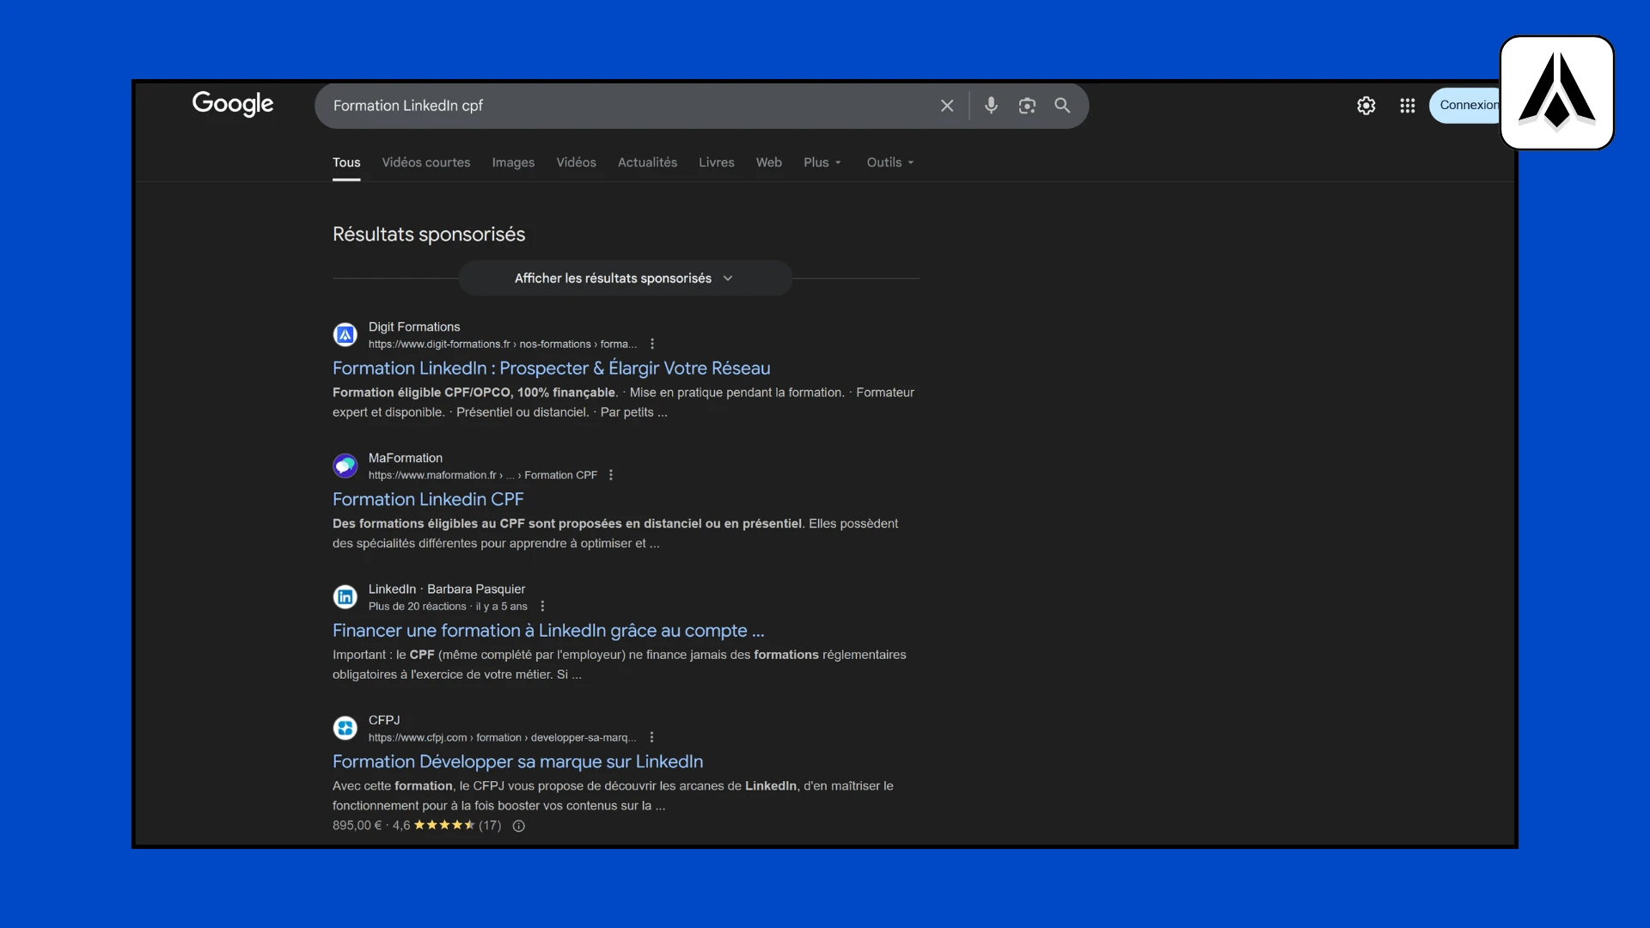Click the LinkedIn favicon on Barbara Pasquier's result
The width and height of the screenshot is (1650, 928).
(345, 596)
